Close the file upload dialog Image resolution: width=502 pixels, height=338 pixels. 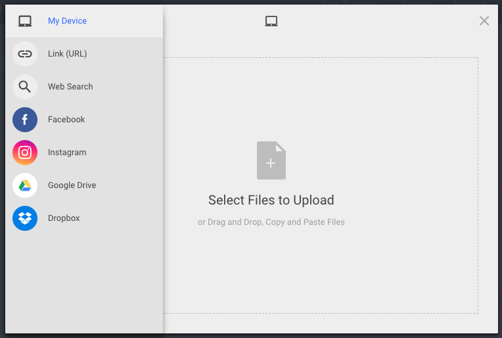[x=484, y=21]
